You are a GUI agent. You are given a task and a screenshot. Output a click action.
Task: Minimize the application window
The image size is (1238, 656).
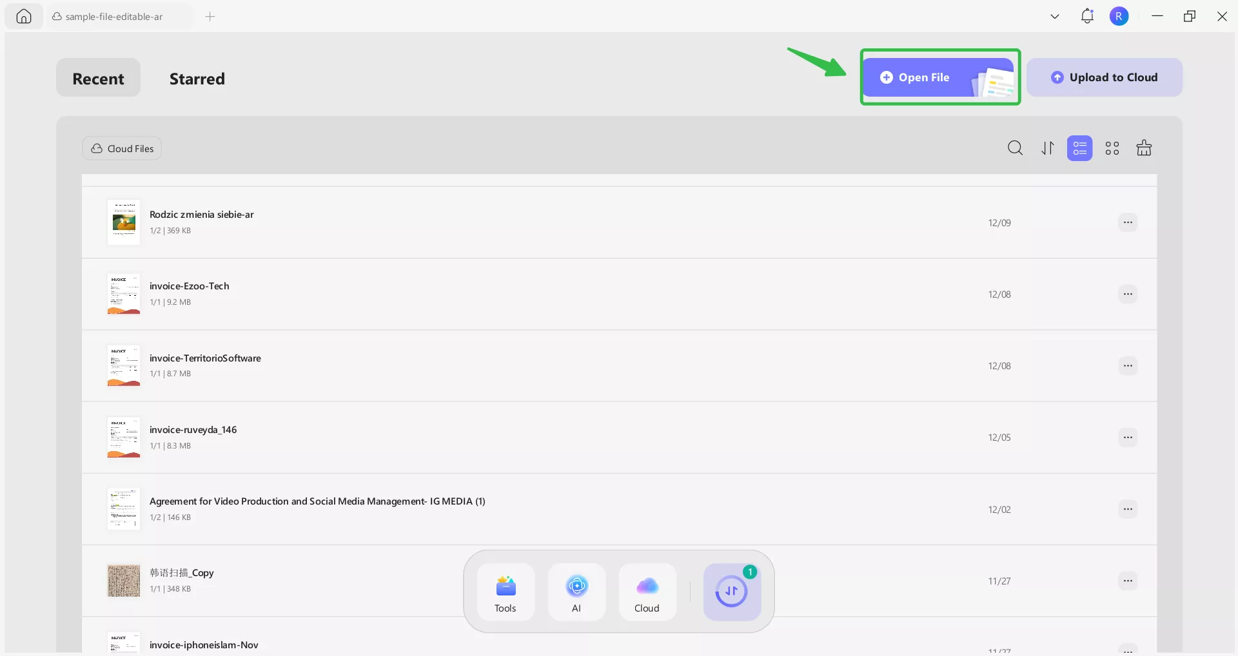tap(1157, 16)
